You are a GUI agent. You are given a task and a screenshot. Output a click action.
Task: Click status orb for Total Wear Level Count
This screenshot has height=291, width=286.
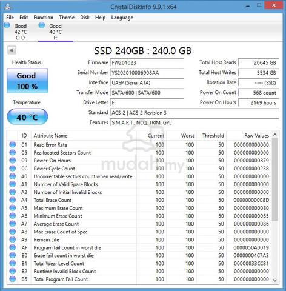tap(13, 263)
